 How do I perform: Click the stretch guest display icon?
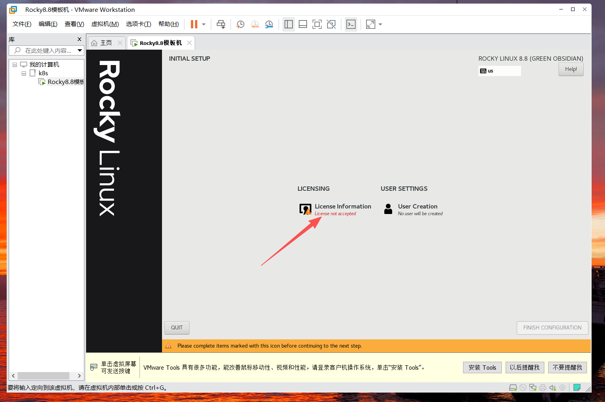370,24
